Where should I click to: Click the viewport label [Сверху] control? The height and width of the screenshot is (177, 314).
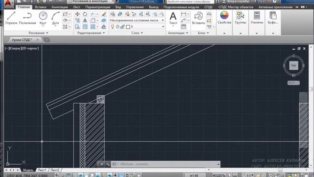coord(15,48)
